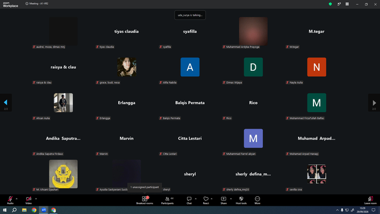The width and height of the screenshot is (380, 214).
Task: Click the 'sherly defina_m...' participant name
Action: click(254, 174)
